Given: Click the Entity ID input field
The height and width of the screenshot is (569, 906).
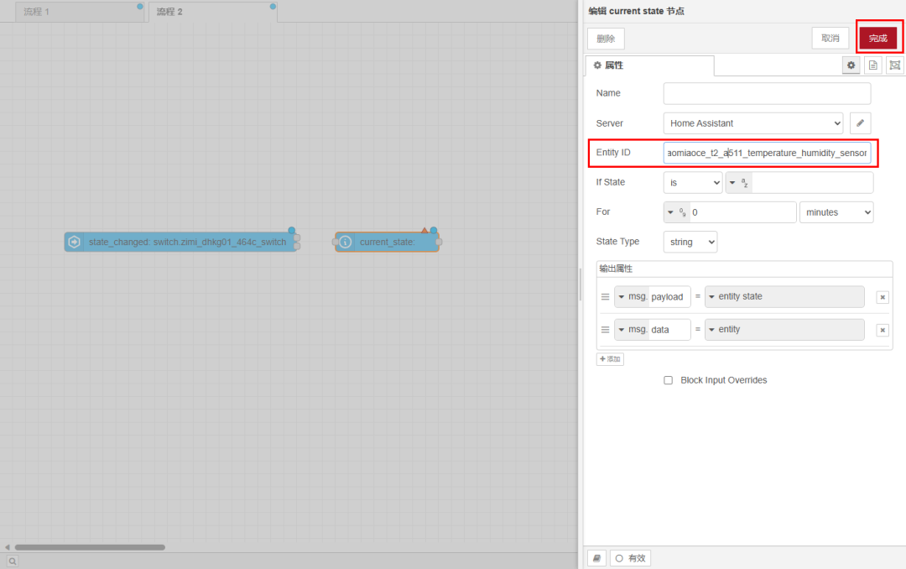Looking at the screenshot, I should [767, 153].
